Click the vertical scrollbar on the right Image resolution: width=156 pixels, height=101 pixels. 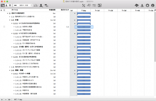155,37
